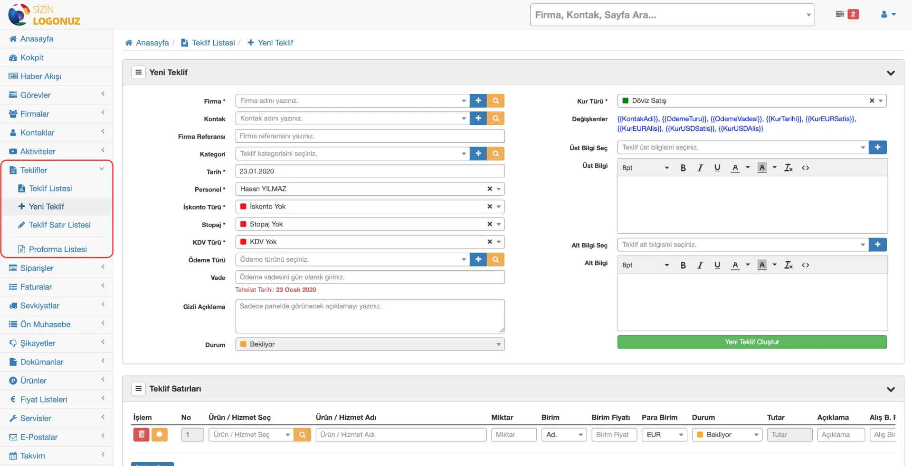
Task: Open Haber Akışı in the sidebar
Action: tap(57, 76)
